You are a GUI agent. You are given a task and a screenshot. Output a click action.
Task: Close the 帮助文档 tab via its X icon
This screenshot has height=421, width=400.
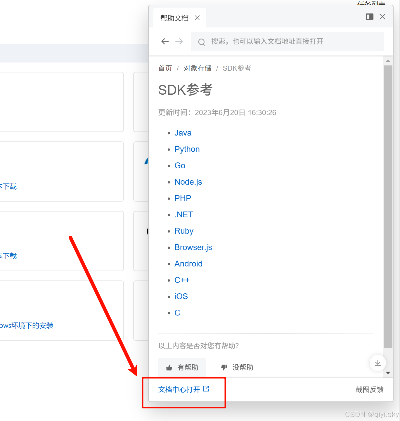pos(197,18)
